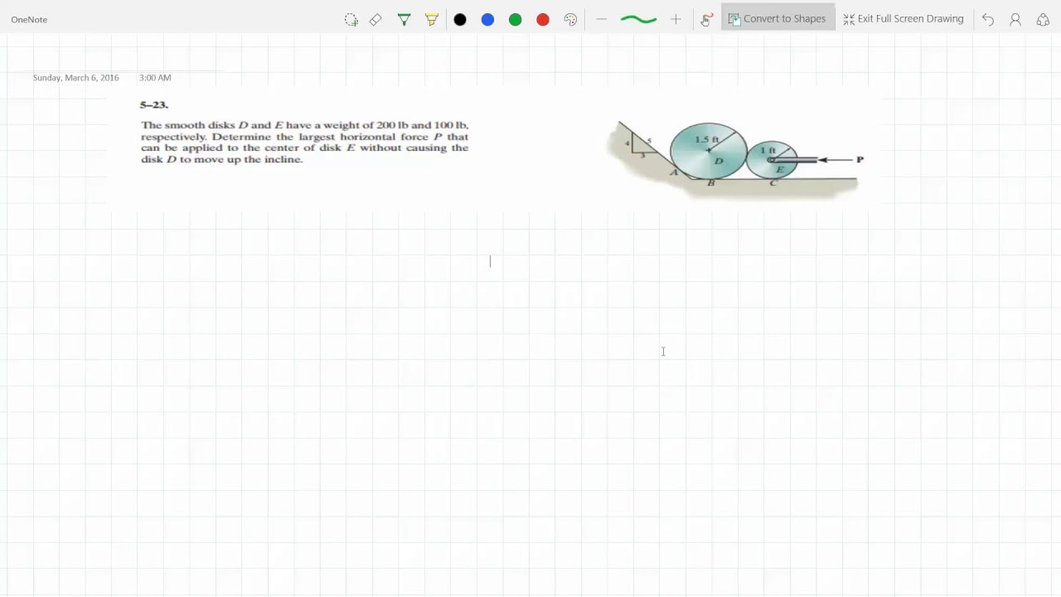The height and width of the screenshot is (597, 1061).
Task: Click the problem number 5–23 text
Action: click(x=154, y=104)
